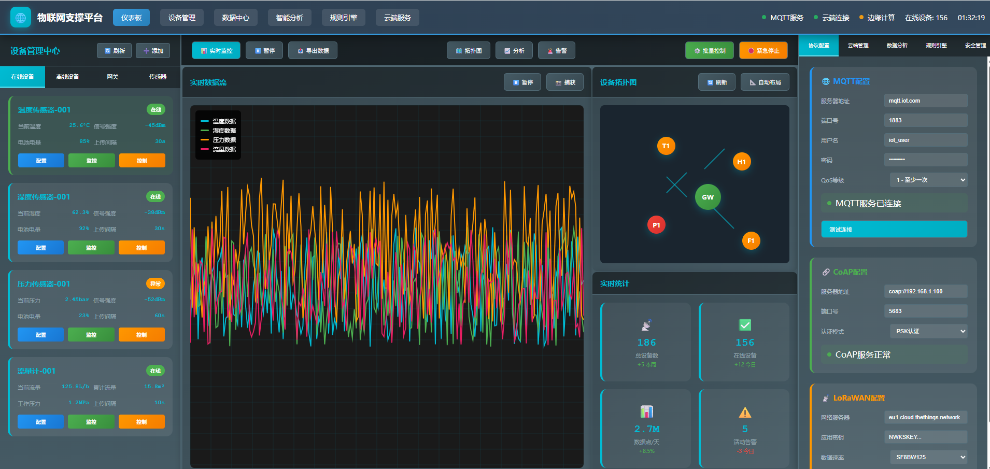The height and width of the screenshot is (469, 990).
Task: Click 控制 button for 温度传感器-001
Action: (142, 161)
